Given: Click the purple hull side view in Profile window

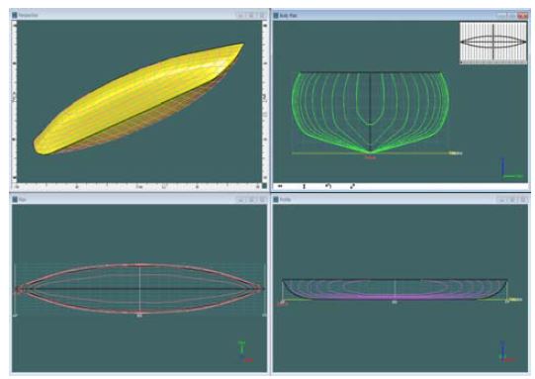Looking at the screenshot, I should (x=395, y=290).
